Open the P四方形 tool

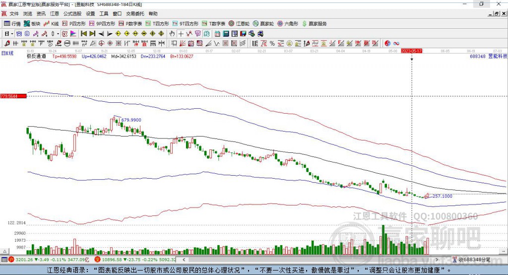pyautogui.click(x=74, y=24)
